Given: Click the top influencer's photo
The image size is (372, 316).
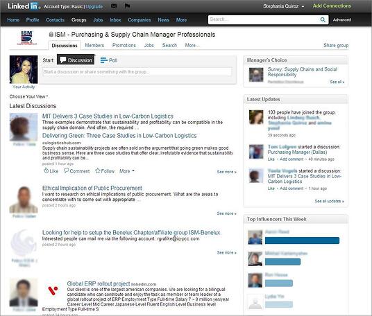Looking at the screenshot, I should point(255,237).
